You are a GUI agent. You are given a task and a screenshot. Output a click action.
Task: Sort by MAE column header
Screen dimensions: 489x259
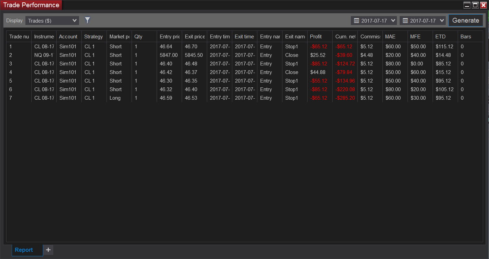tap(395, 37)
